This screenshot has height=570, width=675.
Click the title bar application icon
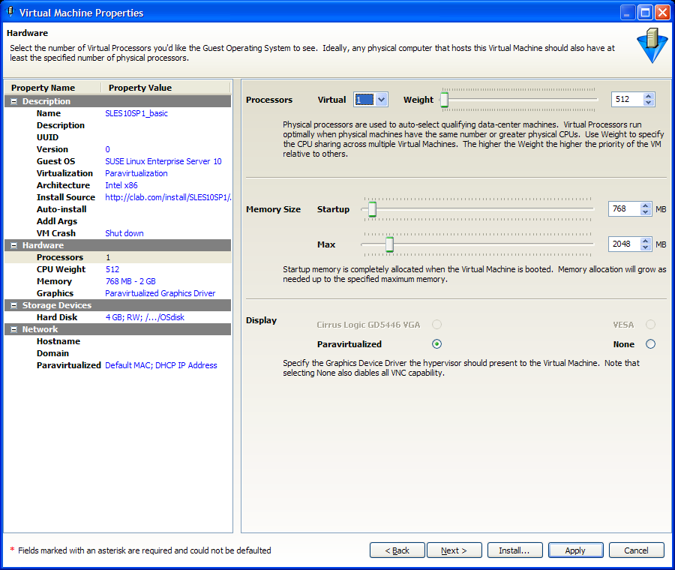tap(9, 12)
